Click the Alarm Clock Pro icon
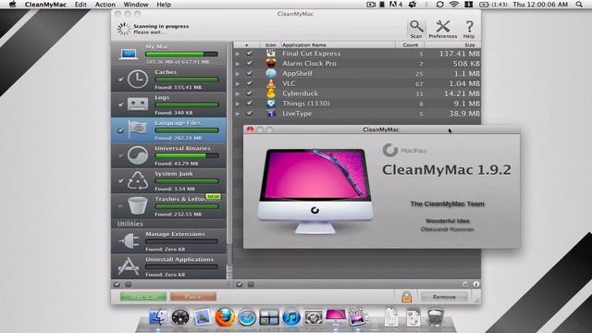The image size is (592, 333). (x=271, y=63)
